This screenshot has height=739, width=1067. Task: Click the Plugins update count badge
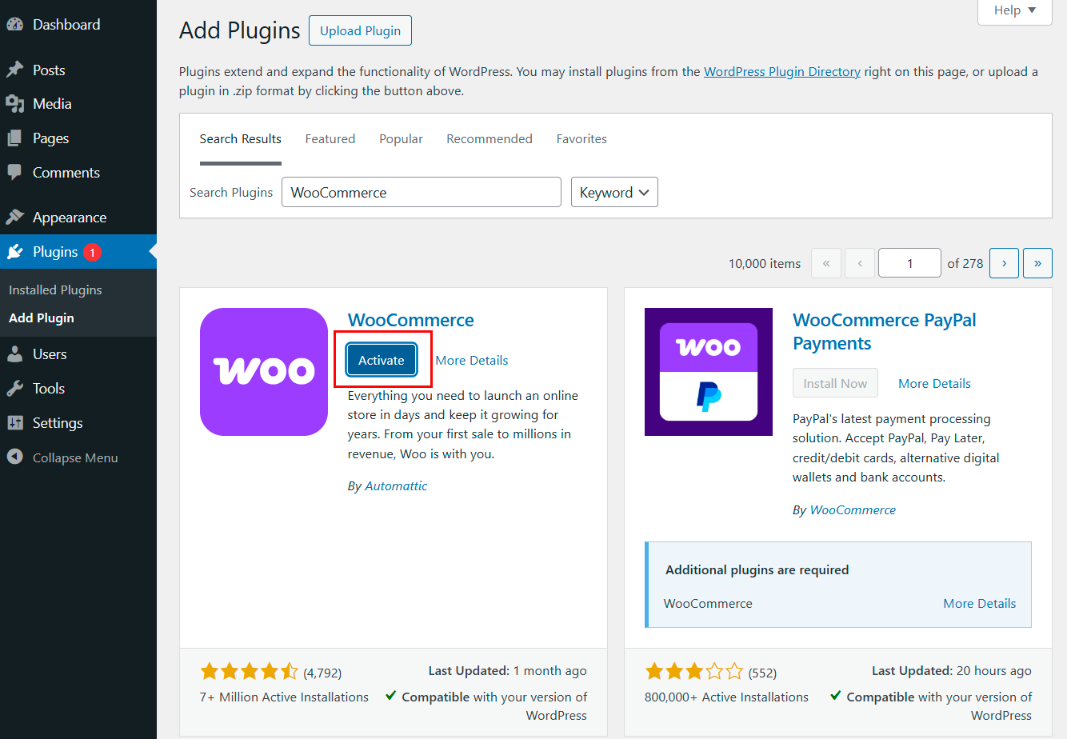[92, 252]
